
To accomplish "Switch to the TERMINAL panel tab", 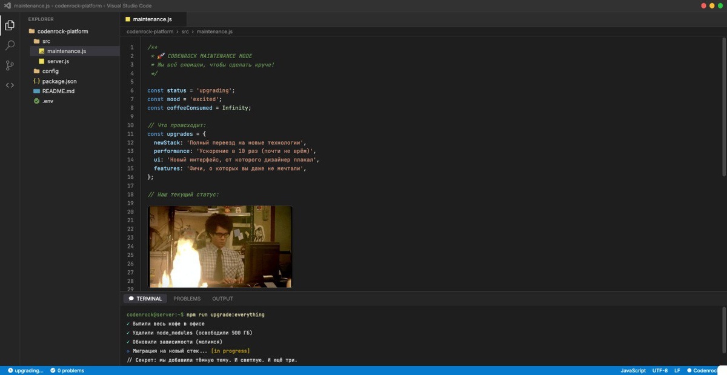I will pos(145,299).
